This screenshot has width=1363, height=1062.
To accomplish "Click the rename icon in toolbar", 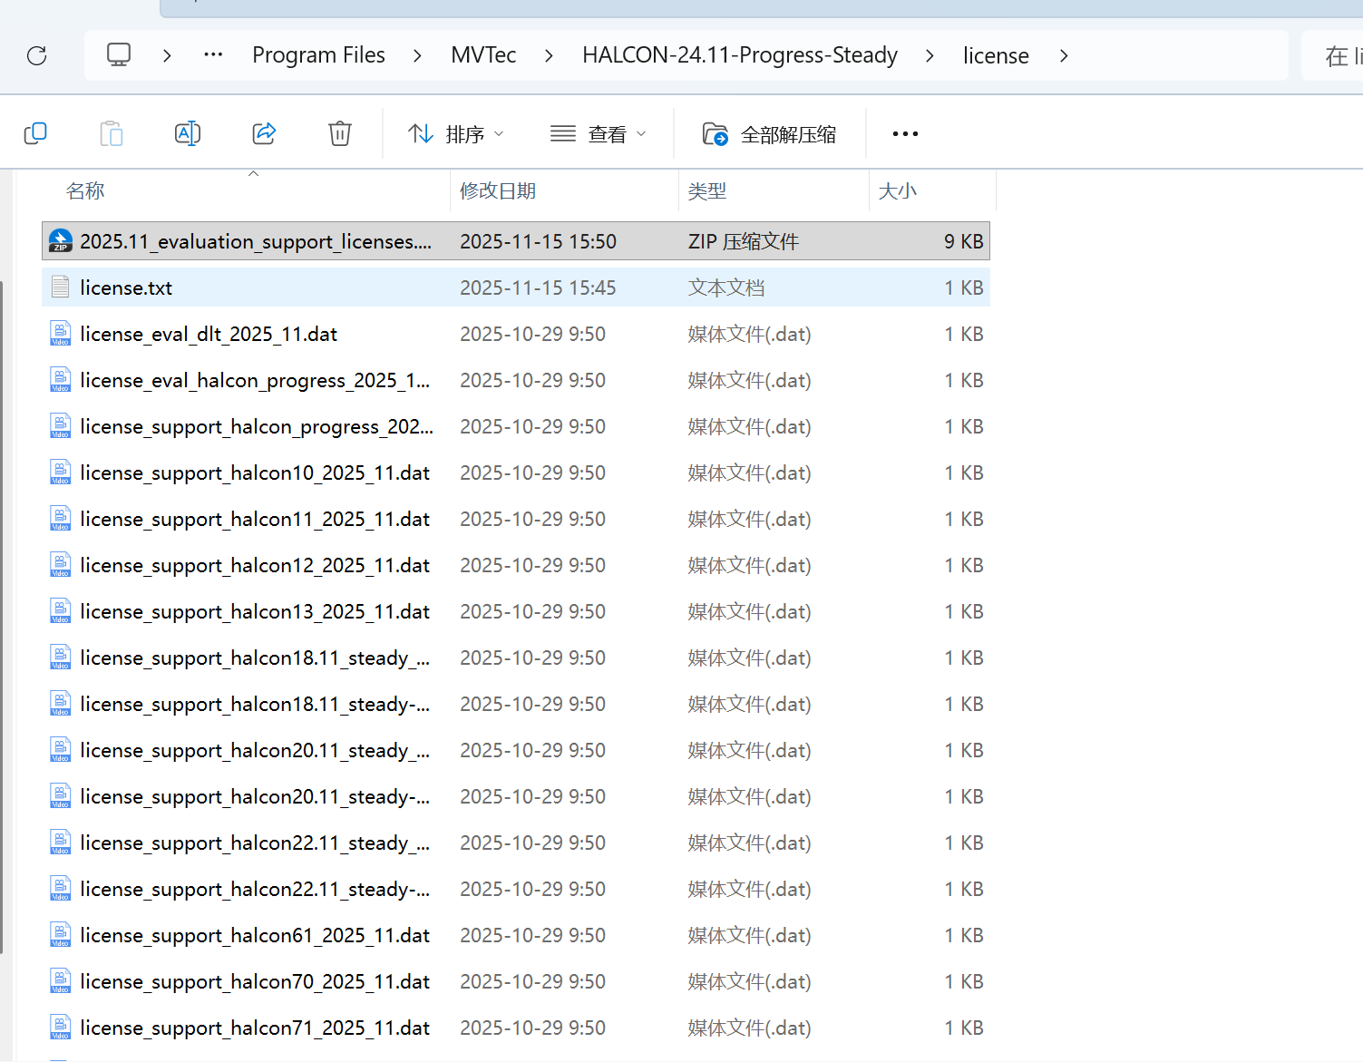I will [188, 133].
